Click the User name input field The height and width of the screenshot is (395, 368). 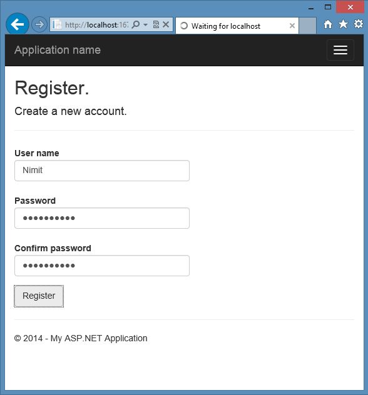click(x=102, y=171)
